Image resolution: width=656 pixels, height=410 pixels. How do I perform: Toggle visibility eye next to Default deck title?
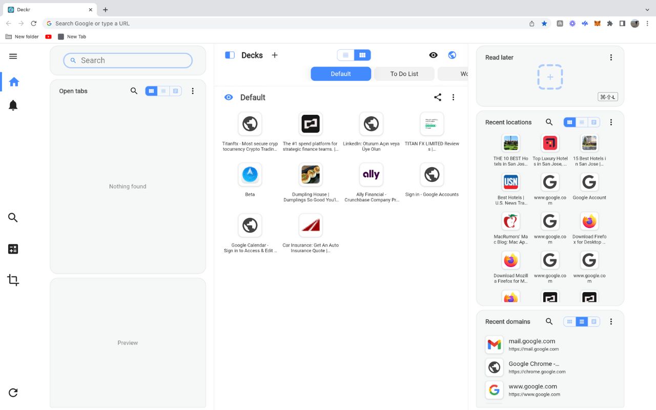pyautogui.click(x=229, y=97)
